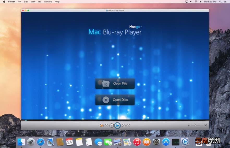Open the App Store from the dock
Screen dimensions: 230x148
pos(166,142)
